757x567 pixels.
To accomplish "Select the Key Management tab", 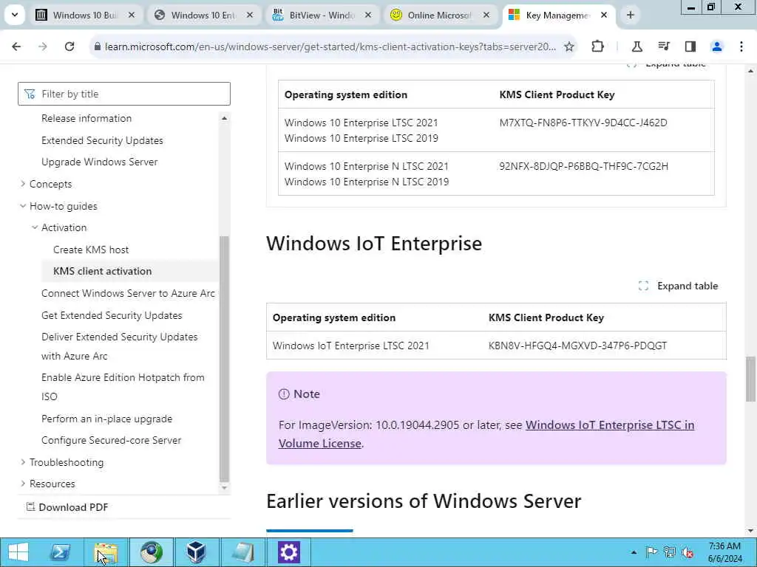I will tap(558, 15).
